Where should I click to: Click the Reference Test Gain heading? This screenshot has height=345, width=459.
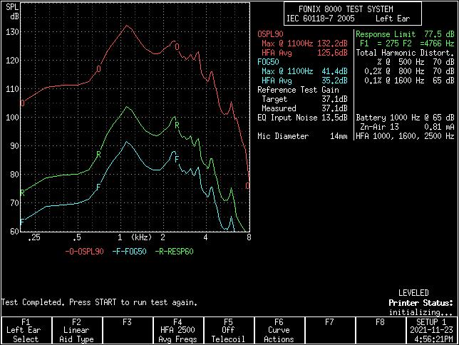[297, 90]
